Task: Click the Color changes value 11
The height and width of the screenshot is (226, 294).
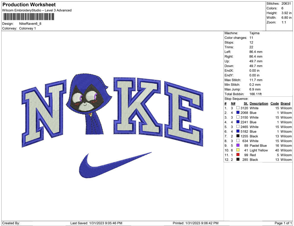Action: coord(251,38)
